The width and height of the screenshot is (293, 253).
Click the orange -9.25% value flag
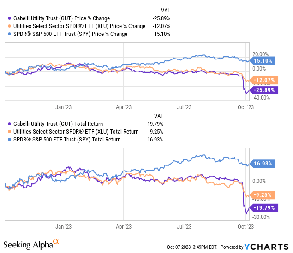tap(262, 194)
